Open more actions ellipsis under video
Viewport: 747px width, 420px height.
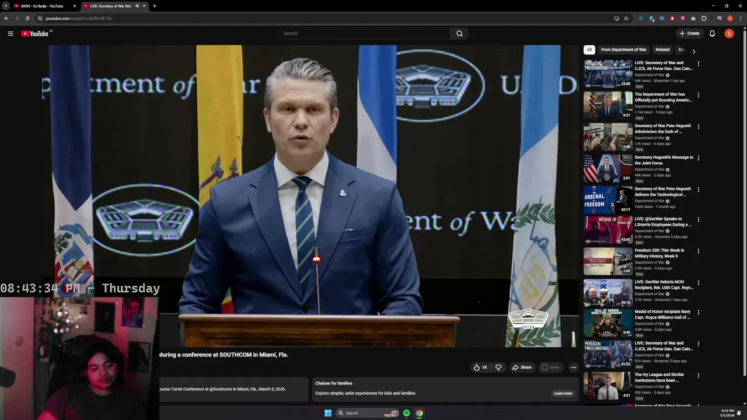pyautogui.click(x=573, y=367)
